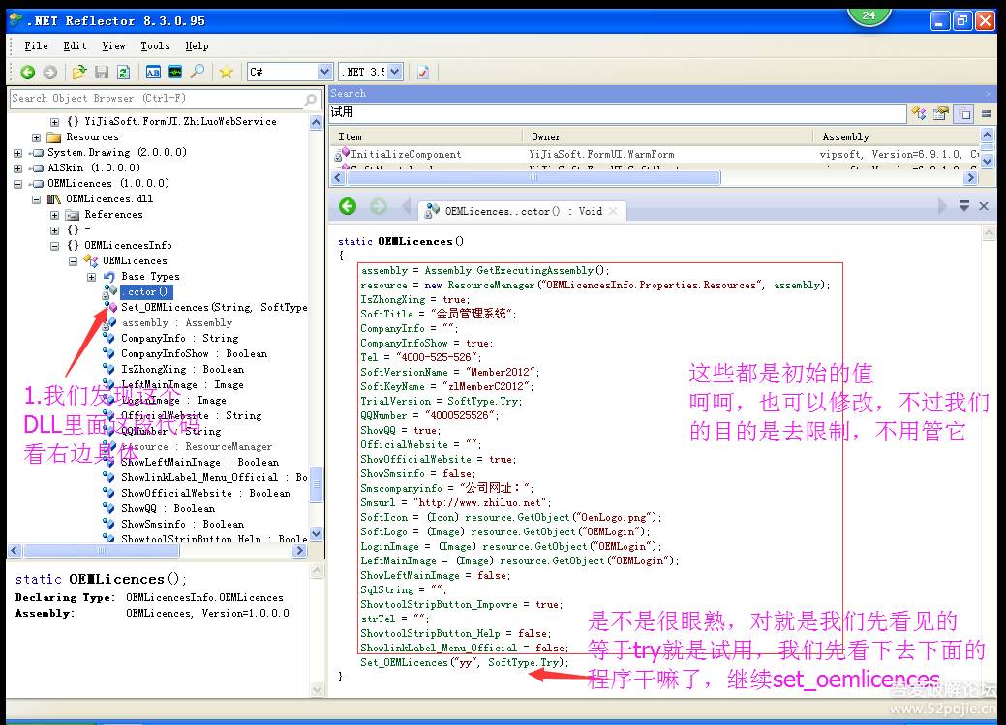Expand the System.Drawing assembly node
The height and width of the screenshot is (725, 1006).
click(17, 153)
